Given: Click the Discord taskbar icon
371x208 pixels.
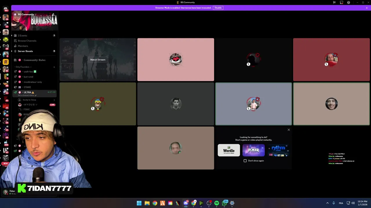Looking at the screenshot, I should (186, 203).
